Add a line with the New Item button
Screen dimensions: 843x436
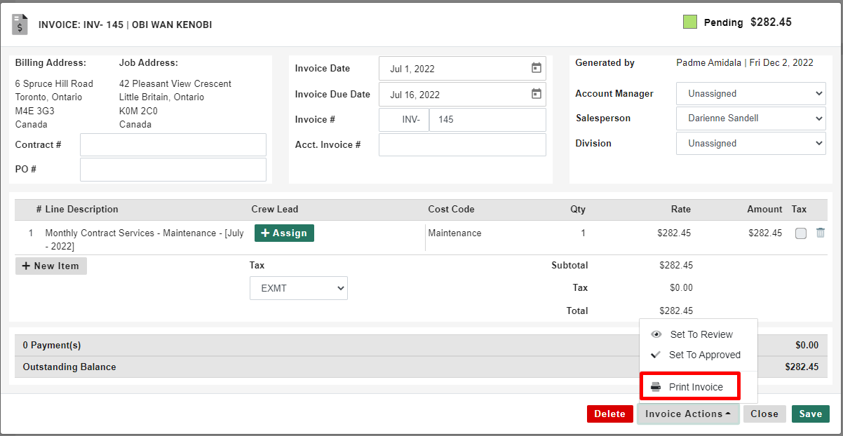(51, 266)
